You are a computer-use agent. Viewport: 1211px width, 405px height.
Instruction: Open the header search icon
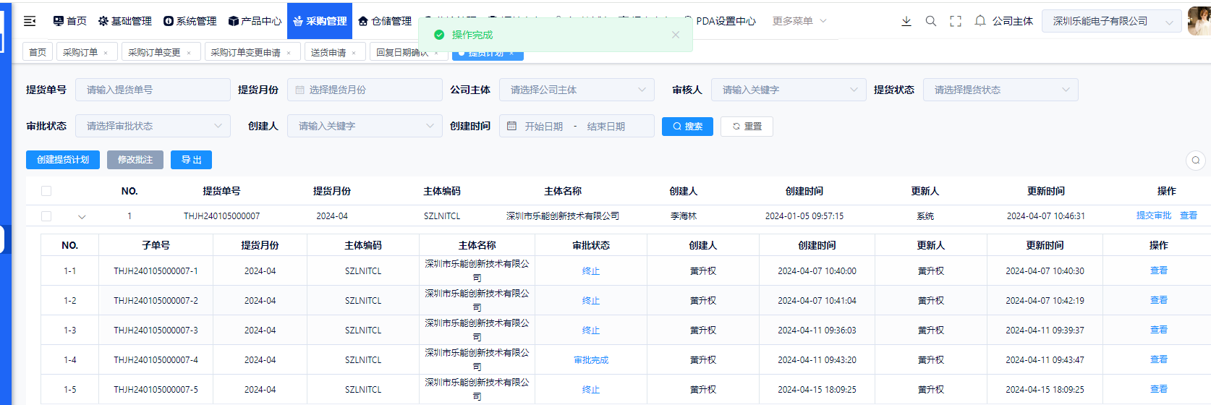tap(931, 21)
